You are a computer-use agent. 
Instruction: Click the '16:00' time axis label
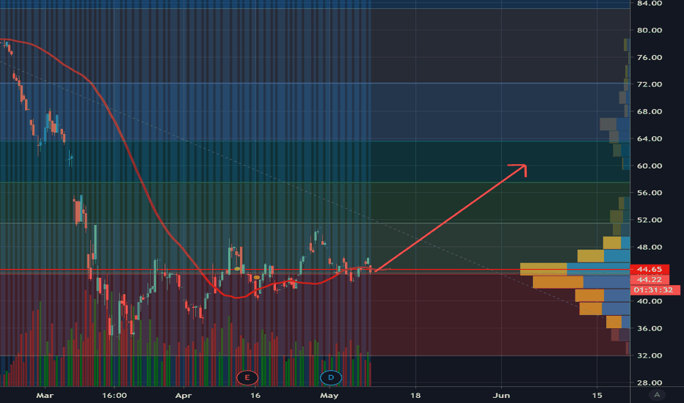click(x=114, y=396)
